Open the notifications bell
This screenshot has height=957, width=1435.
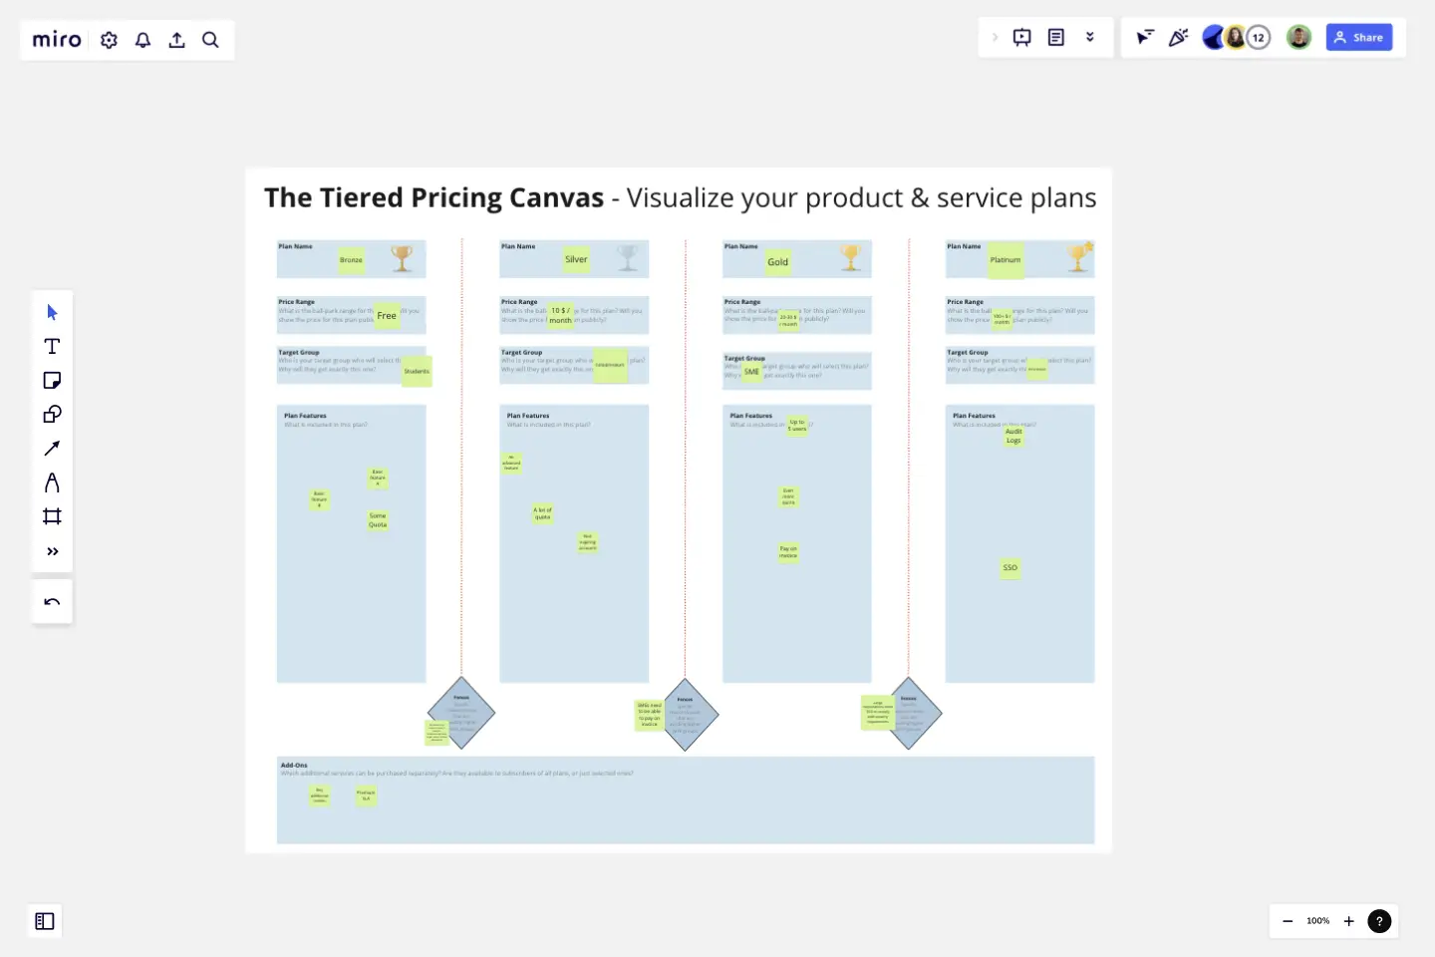point(143,40)
